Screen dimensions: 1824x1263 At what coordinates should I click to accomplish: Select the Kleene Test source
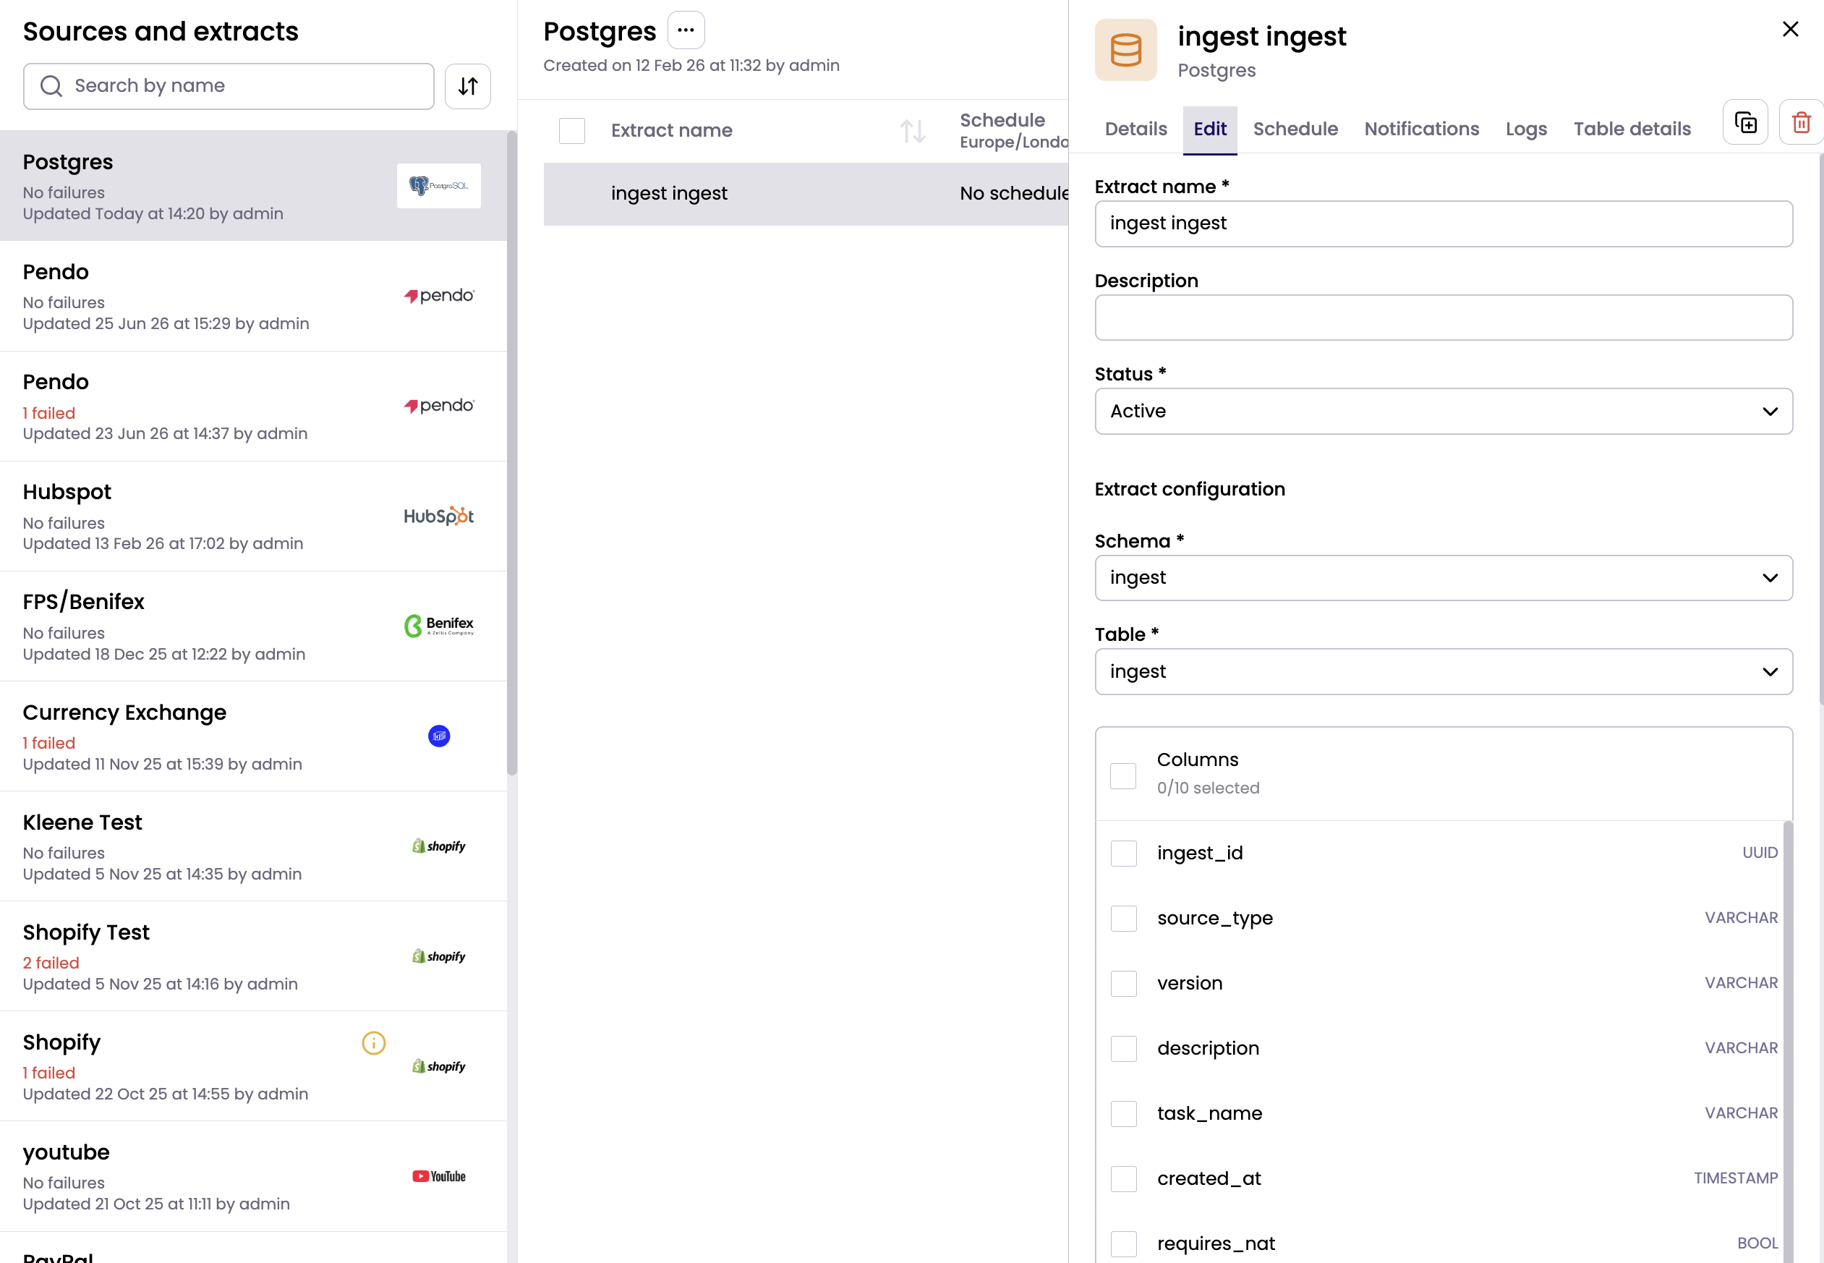[253, 846]
